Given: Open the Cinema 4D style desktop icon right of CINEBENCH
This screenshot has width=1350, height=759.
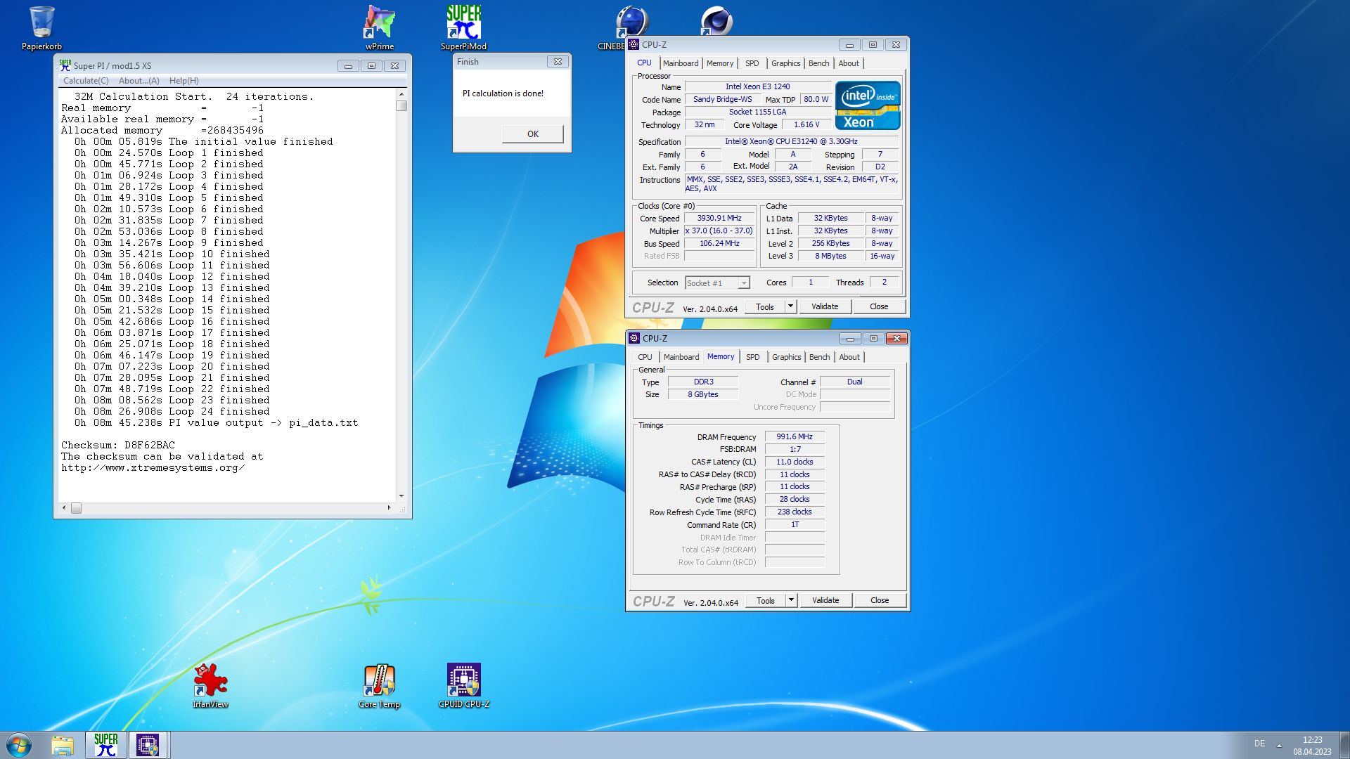Looking at the screenshot, I should (x=716, y=20).
